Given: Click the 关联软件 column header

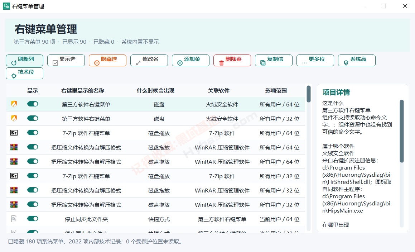Looking at the screenshot, I should (219, 91).
